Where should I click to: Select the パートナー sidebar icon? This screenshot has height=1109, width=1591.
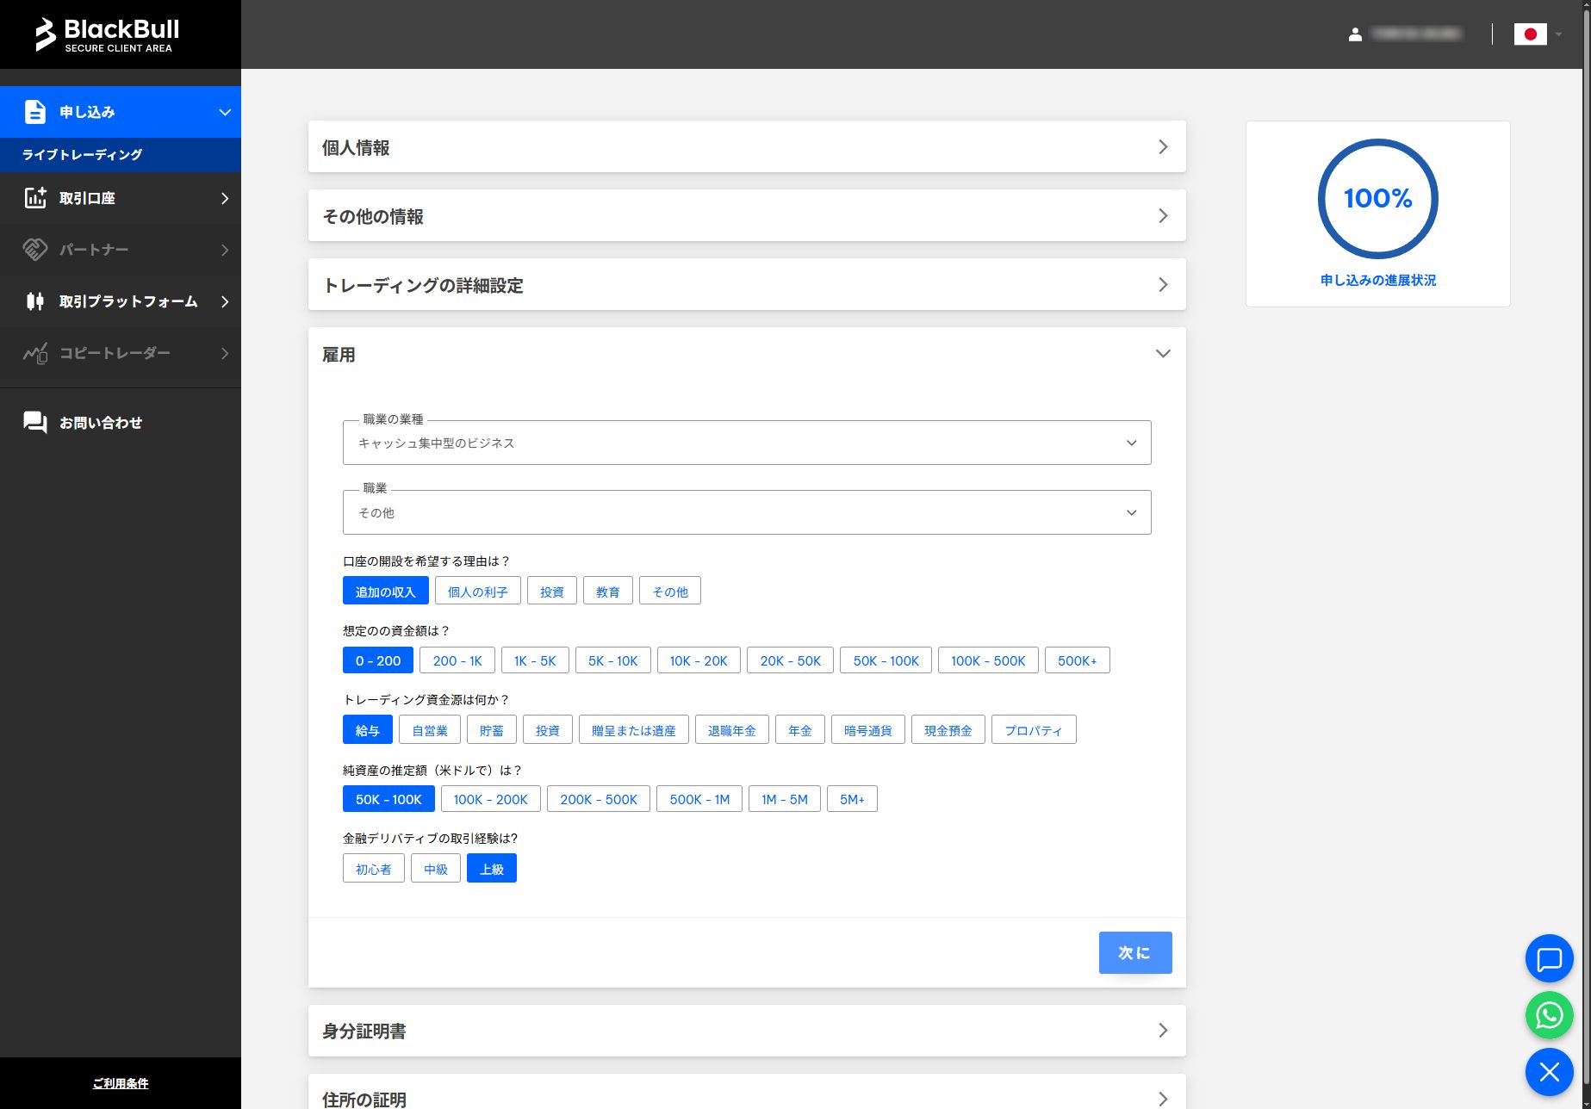pos(34,250)
